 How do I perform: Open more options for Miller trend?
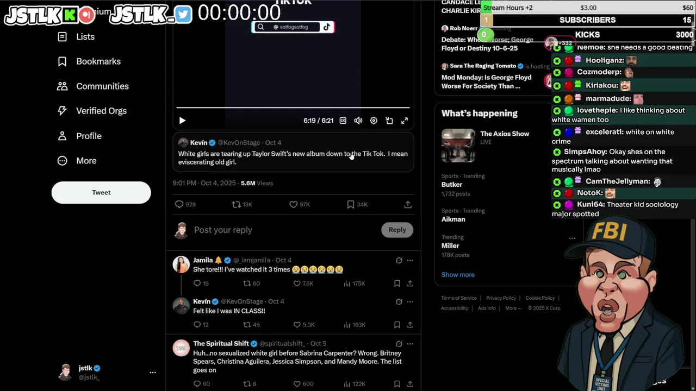point(572,238)
